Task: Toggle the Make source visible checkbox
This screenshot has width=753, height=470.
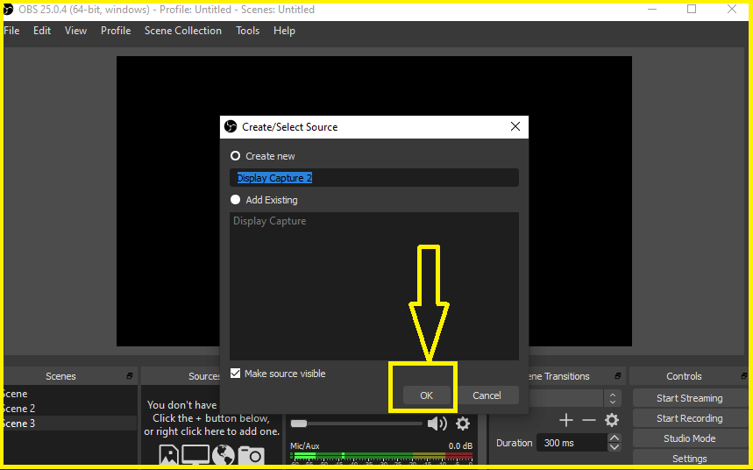Action: pyautogui.click(x=235, y=373)
